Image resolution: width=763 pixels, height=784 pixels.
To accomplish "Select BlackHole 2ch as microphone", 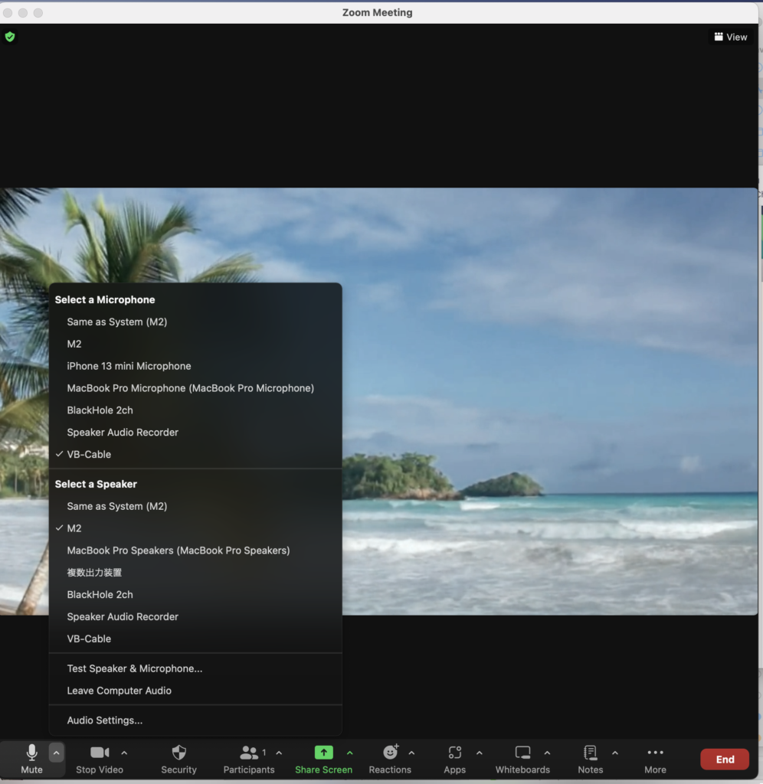I will [195, 410].
